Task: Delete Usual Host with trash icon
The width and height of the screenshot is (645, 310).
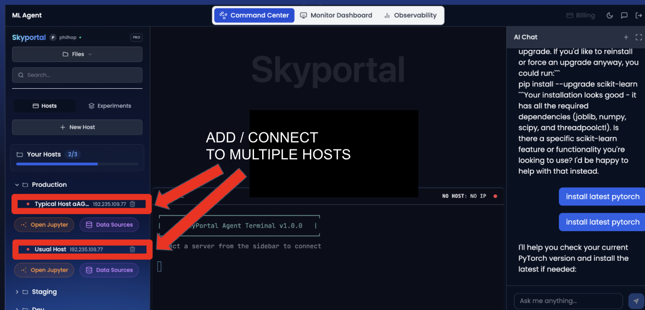Action: [x=133, y=249]
